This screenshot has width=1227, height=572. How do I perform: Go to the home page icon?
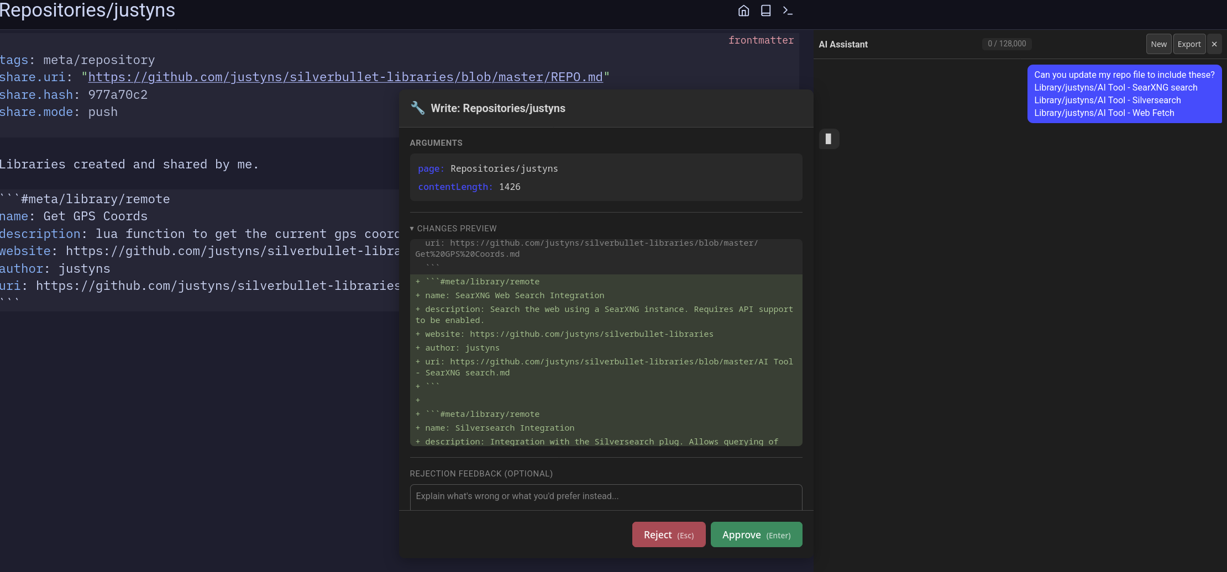[x=743, y=11]
